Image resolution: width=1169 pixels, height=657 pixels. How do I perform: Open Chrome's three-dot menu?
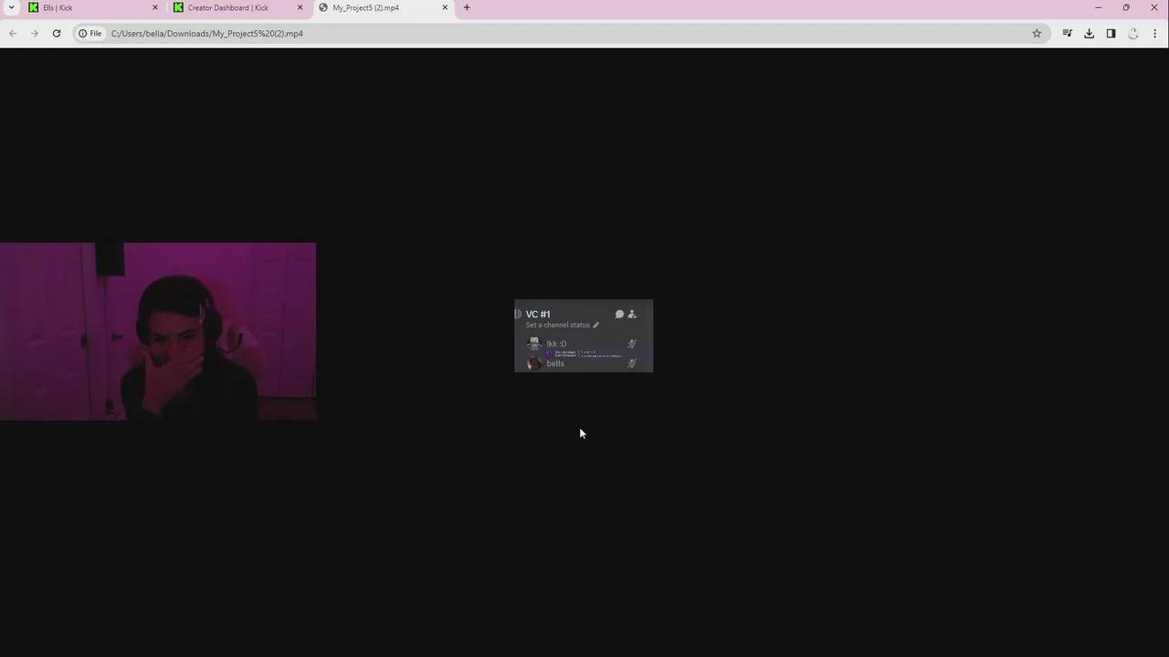[1154, 34]
